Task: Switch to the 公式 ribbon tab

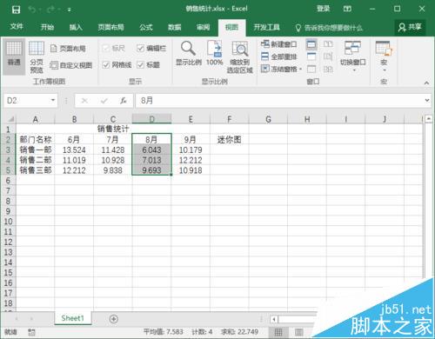Action: point(146,27)
